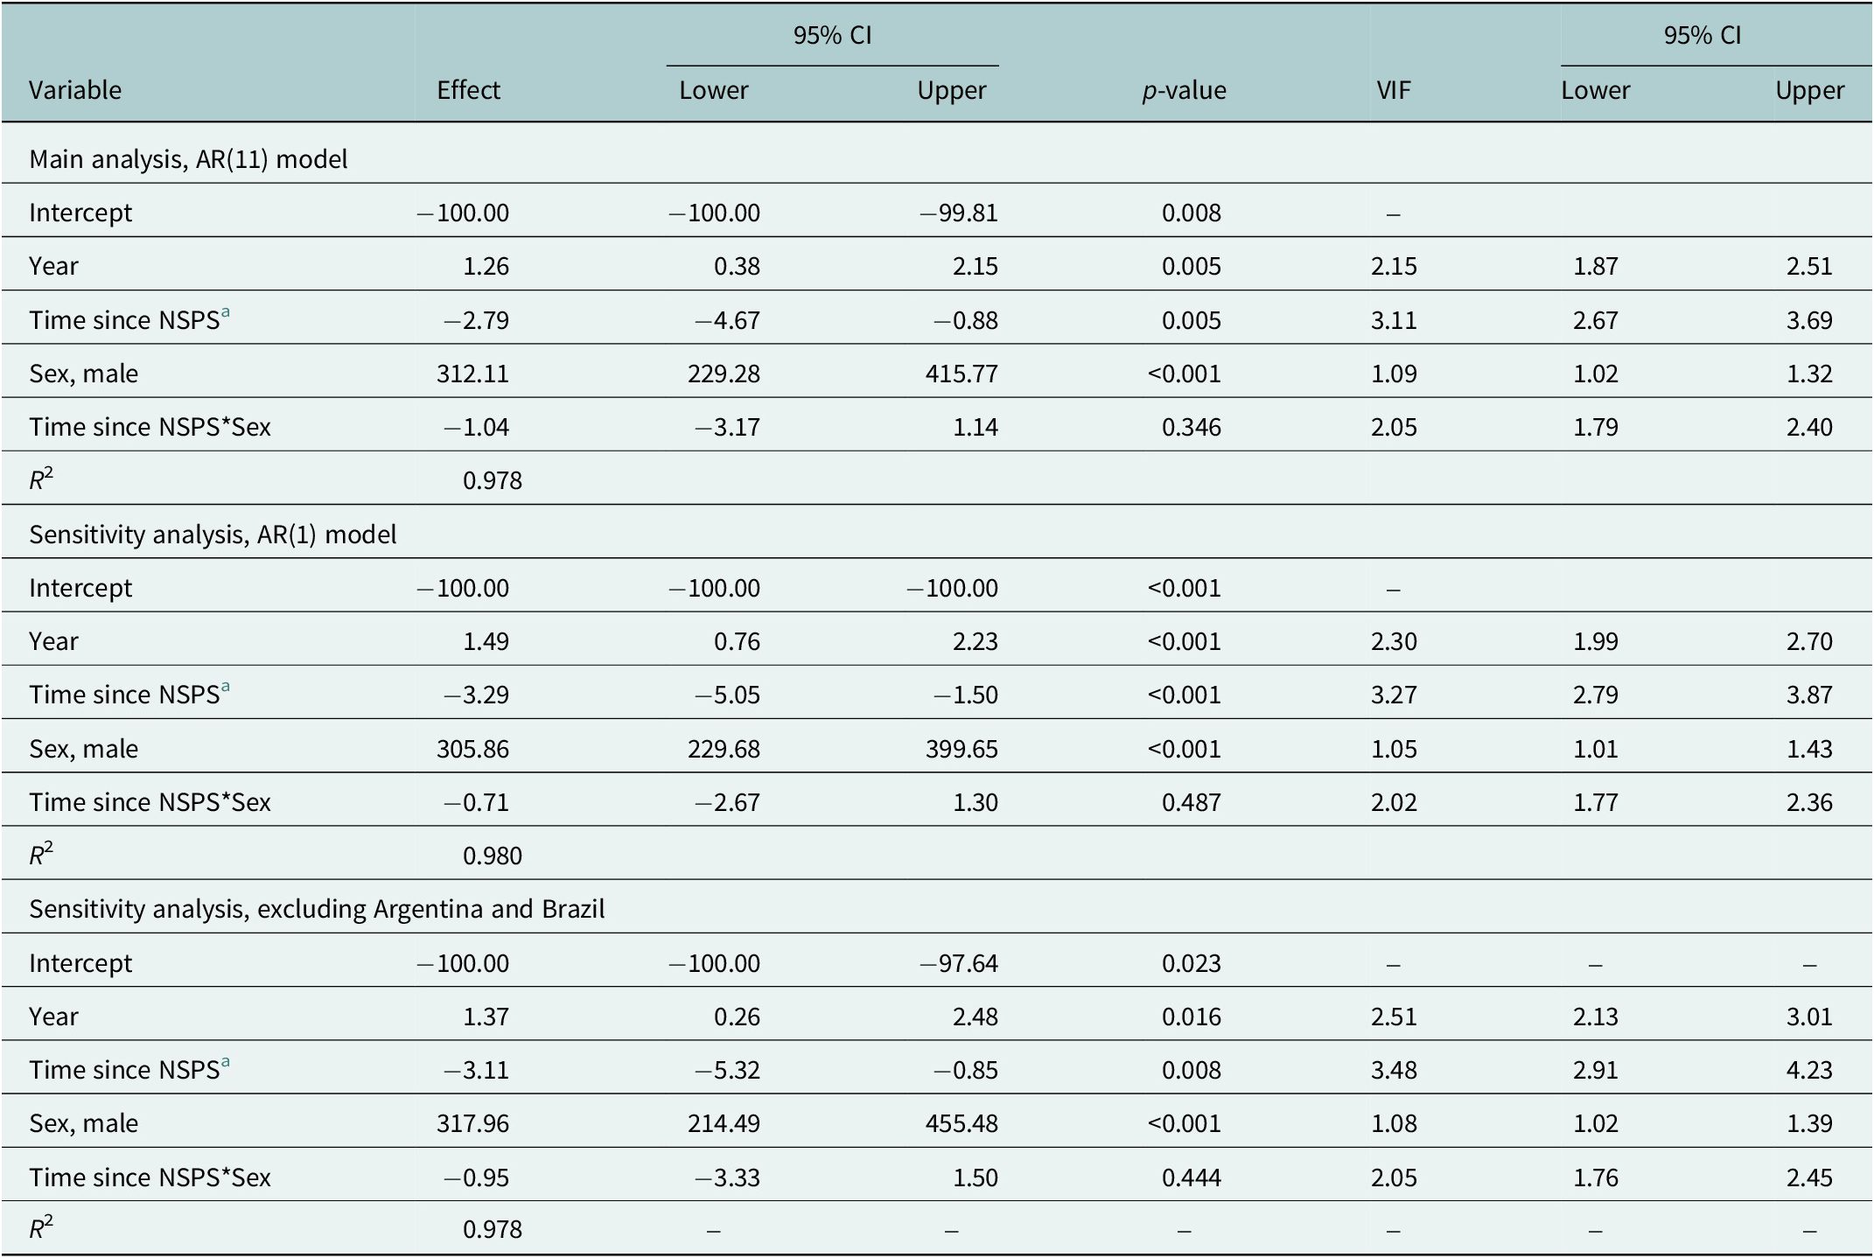Screen dimensions: 1874x1258
Task: Select the intercept upper bound −97.64
Action: point(958,963)
